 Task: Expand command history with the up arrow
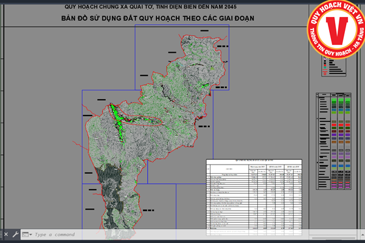[x=363, y=234]
